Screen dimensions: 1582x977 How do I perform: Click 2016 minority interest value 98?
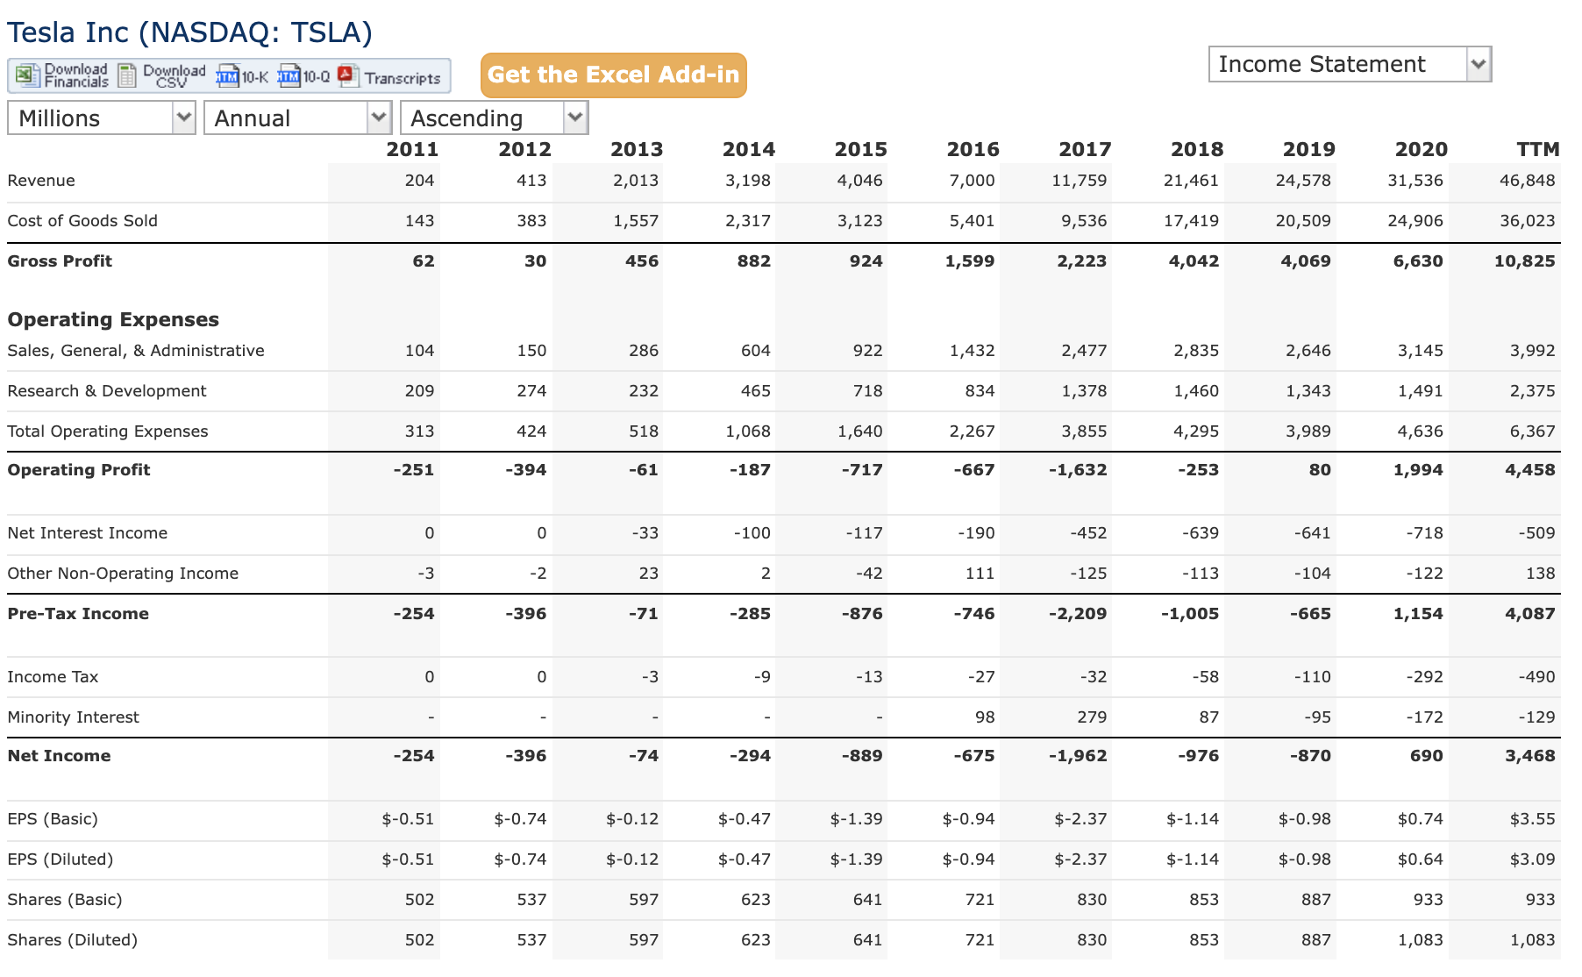pos(985,717)
